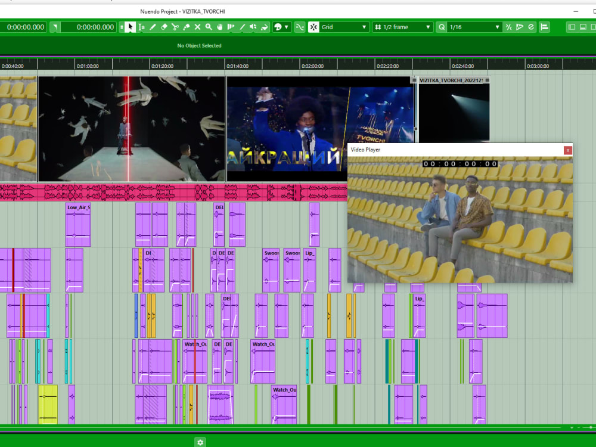Click the primary time display 0:00:00.000
Viewport: 596px width, 447px height.
[x=24, y=27]
